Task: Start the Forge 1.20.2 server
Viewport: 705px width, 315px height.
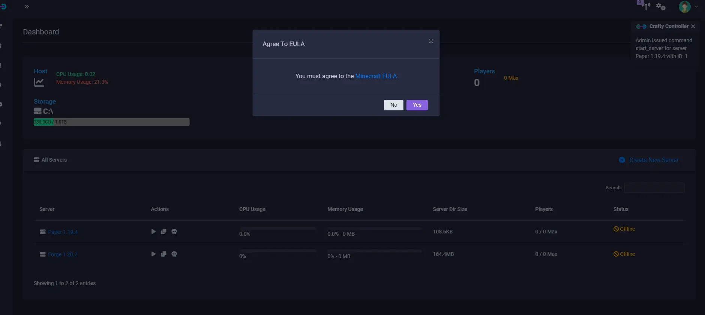Action: 153,254
